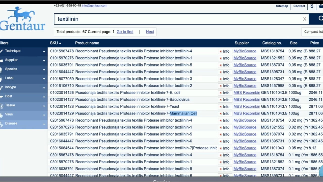Expand the Species filter dropdown
Viewport: 323px width, 182px height.
pos(44,70)
